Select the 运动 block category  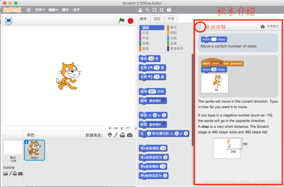(152, 28)
